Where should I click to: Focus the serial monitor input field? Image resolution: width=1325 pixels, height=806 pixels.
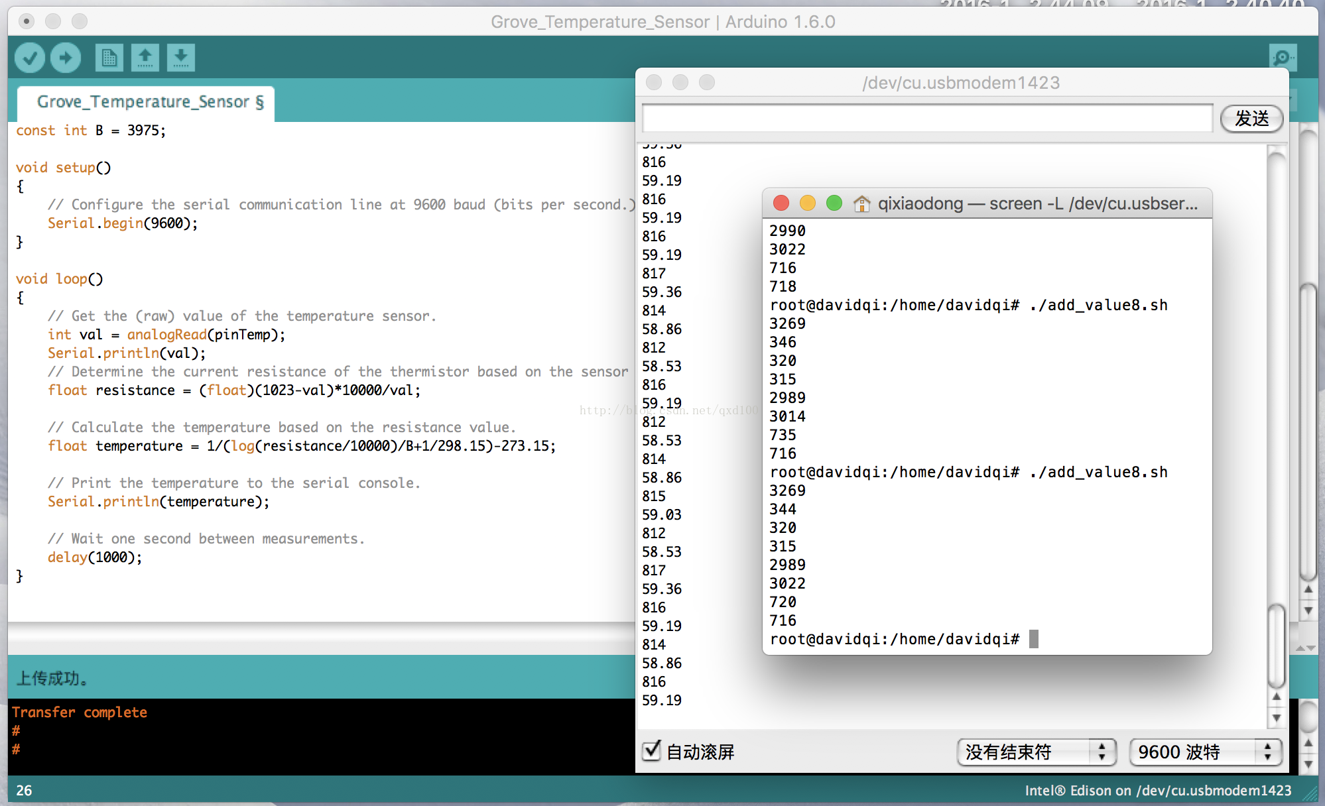point(927,119)
